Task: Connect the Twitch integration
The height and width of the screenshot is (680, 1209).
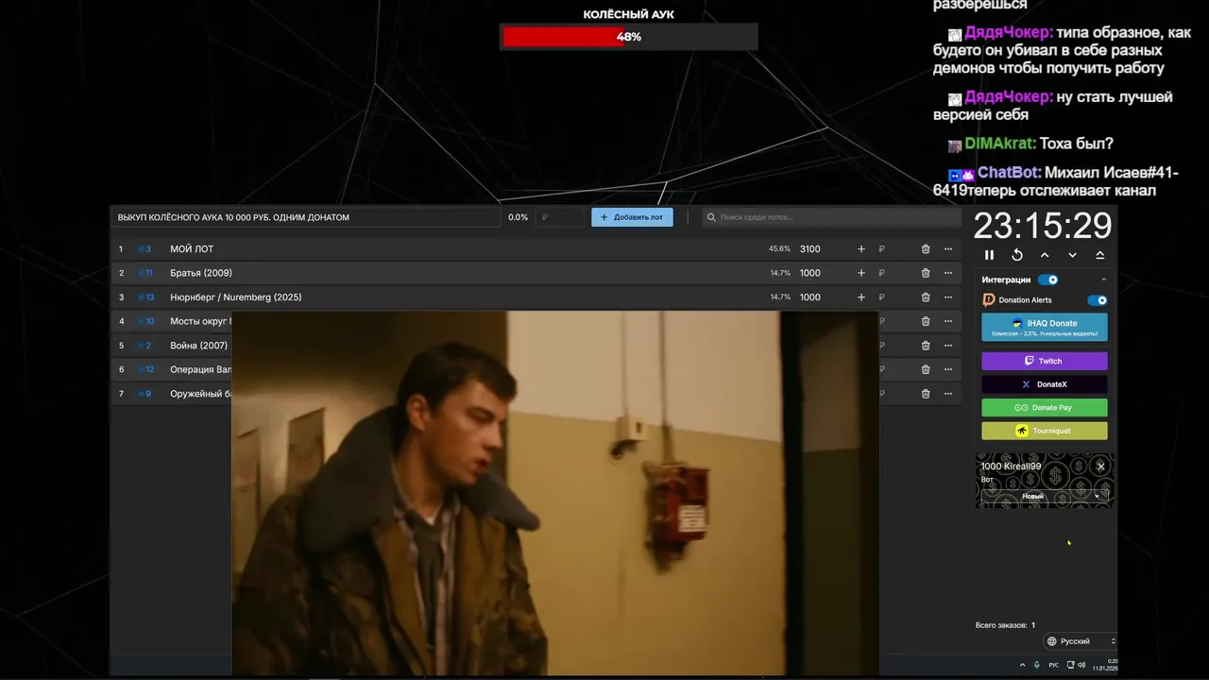Action: tap(1045, 361)
